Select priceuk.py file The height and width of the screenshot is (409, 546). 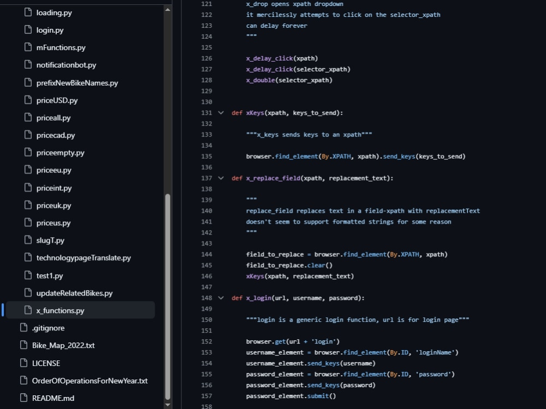(x=54, y=206)
